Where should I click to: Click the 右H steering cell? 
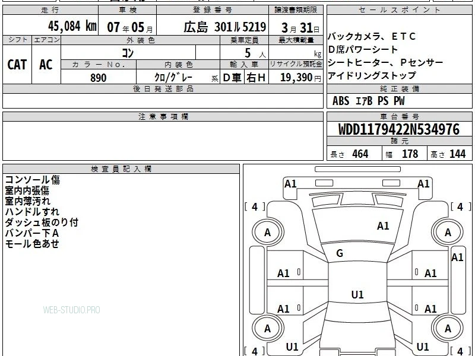pyautogui.click(x=256, y=78)
